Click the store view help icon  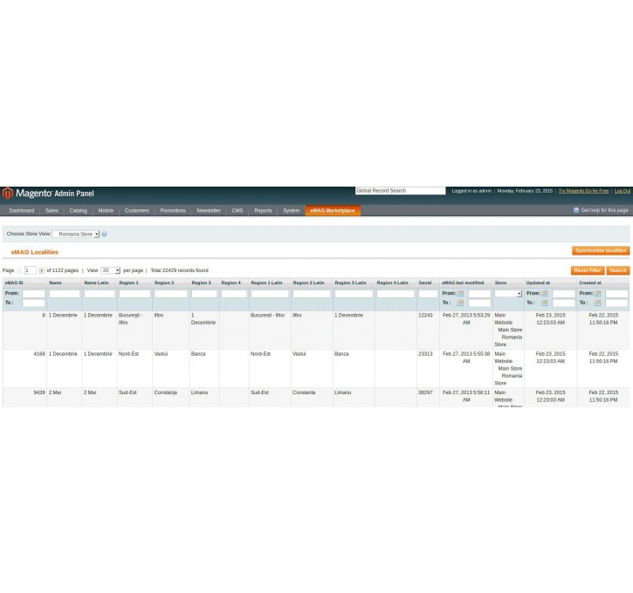point(104,235)
